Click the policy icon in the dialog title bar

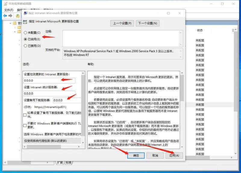(x=25, y=13)
